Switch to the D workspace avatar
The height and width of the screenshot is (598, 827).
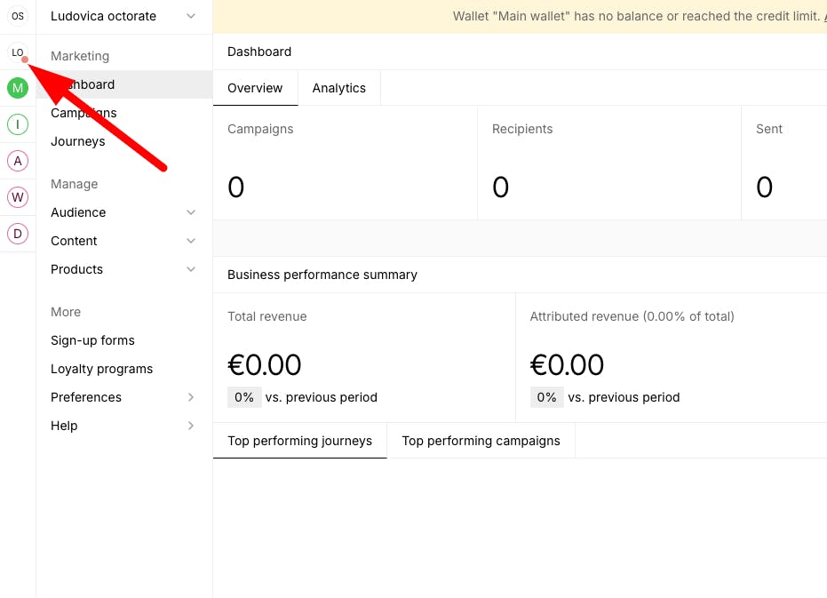click(18, 234)
